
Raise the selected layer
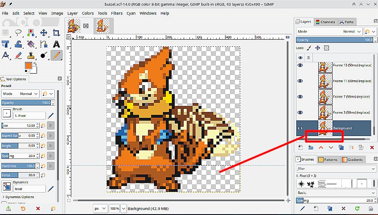tap(321, 148)
